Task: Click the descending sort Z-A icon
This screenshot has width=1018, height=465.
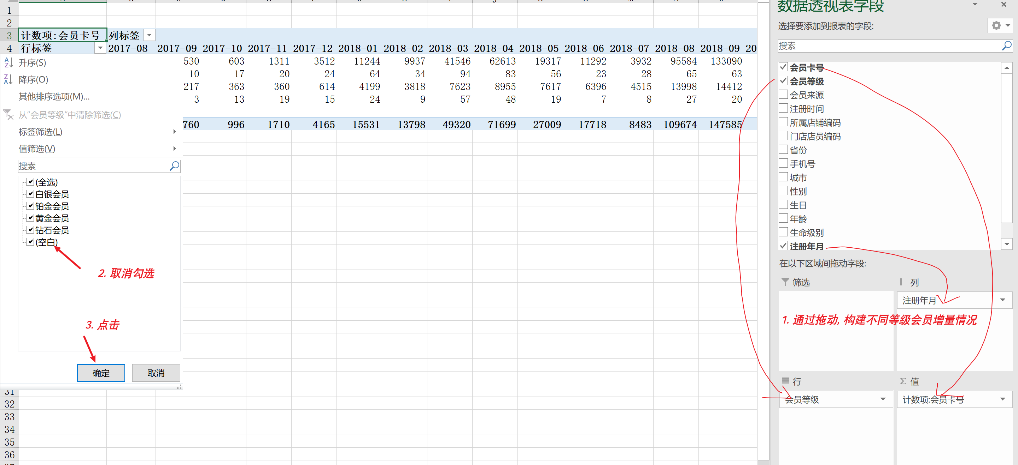Action: tap(8, 80)
